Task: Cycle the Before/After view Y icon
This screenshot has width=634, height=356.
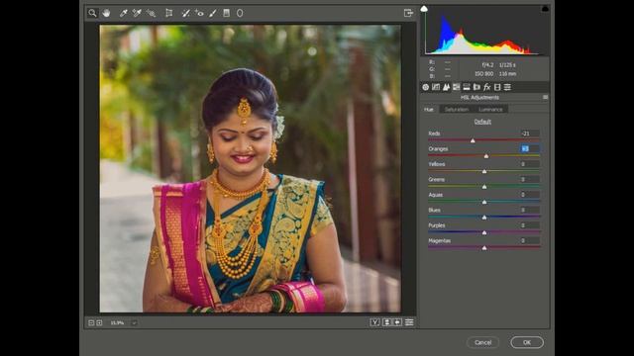Action: pos(374,322)
